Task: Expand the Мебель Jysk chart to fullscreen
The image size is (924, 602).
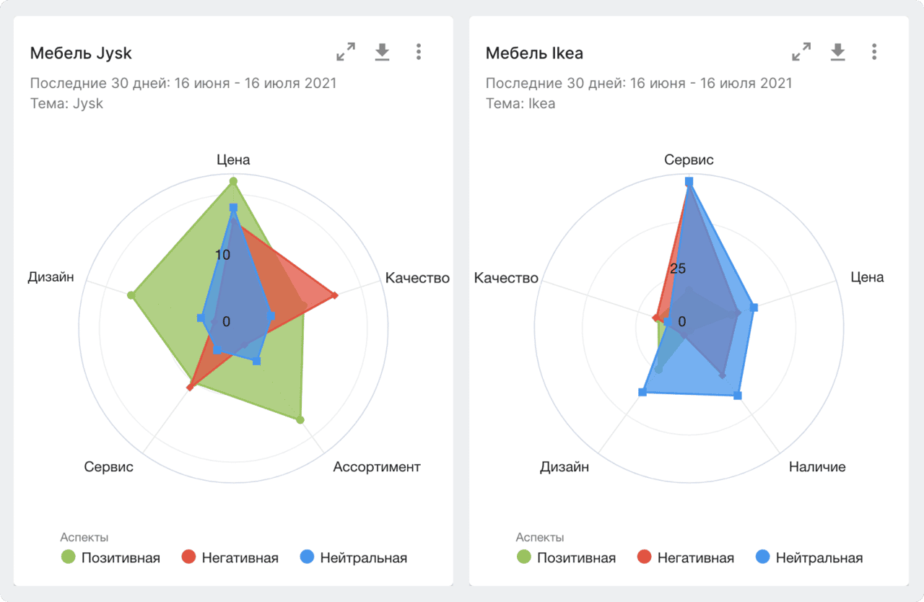Action: [x=346, y=52]
